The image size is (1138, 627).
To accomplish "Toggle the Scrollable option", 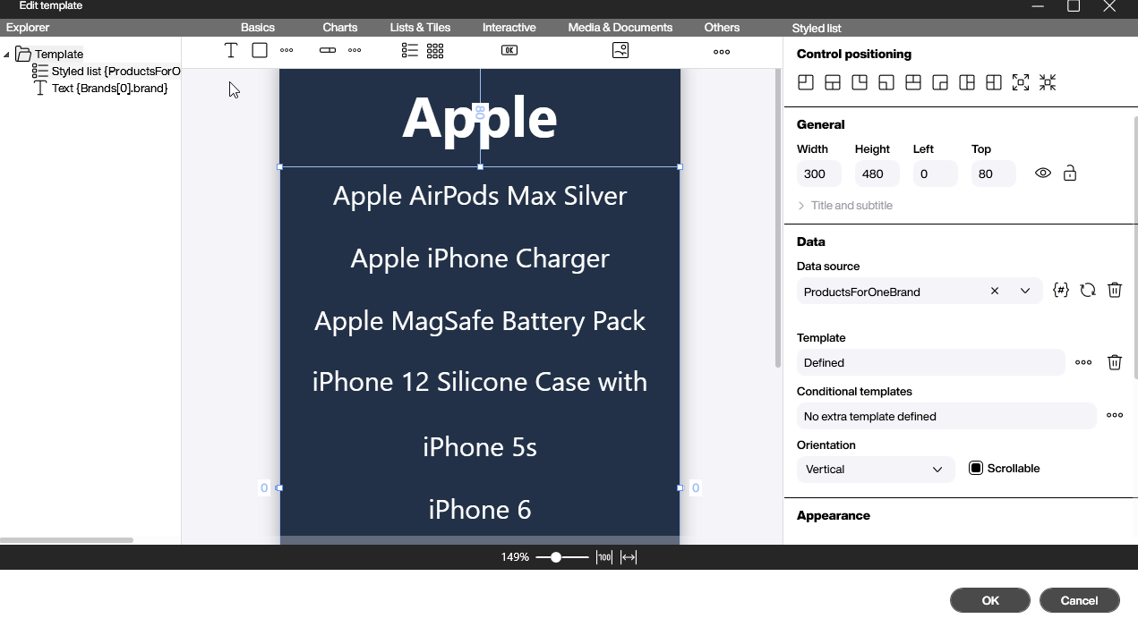I will [975, 468].
